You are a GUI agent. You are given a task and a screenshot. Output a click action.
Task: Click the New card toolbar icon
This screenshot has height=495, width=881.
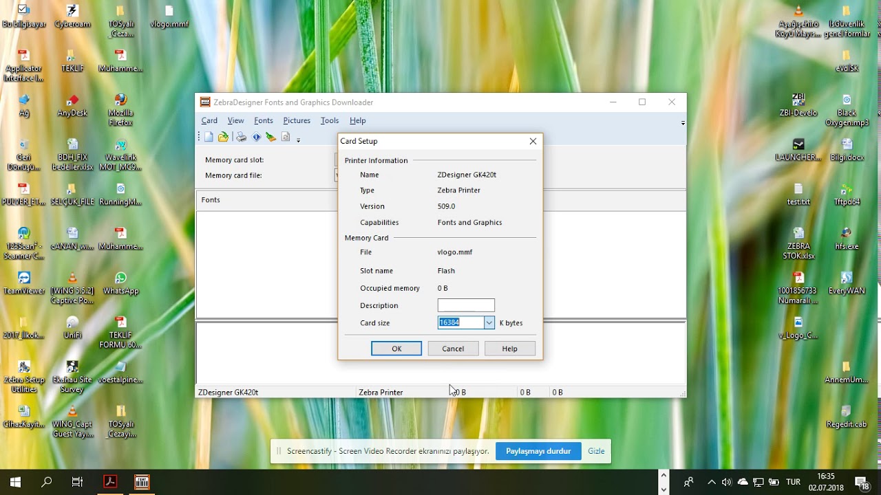tap(209, 137)
